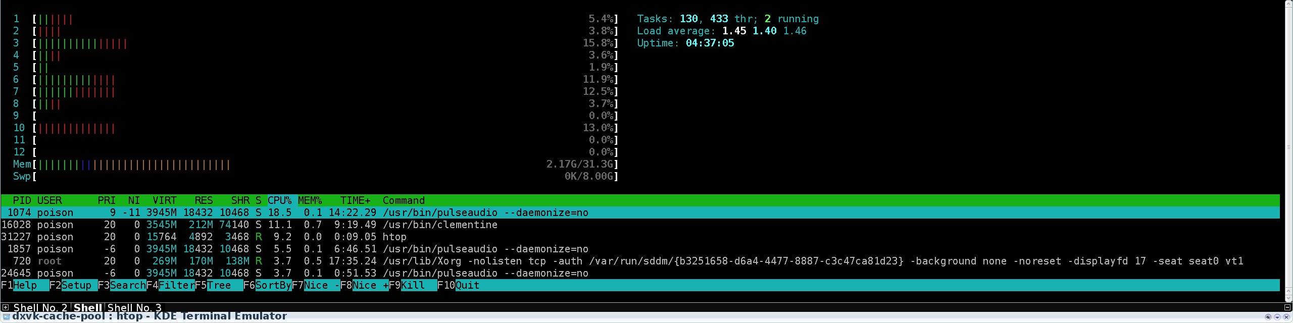Select the pulseaudio process with PID 1074
This screenshot has height=323, width=1293.
(x=640, y=212)
